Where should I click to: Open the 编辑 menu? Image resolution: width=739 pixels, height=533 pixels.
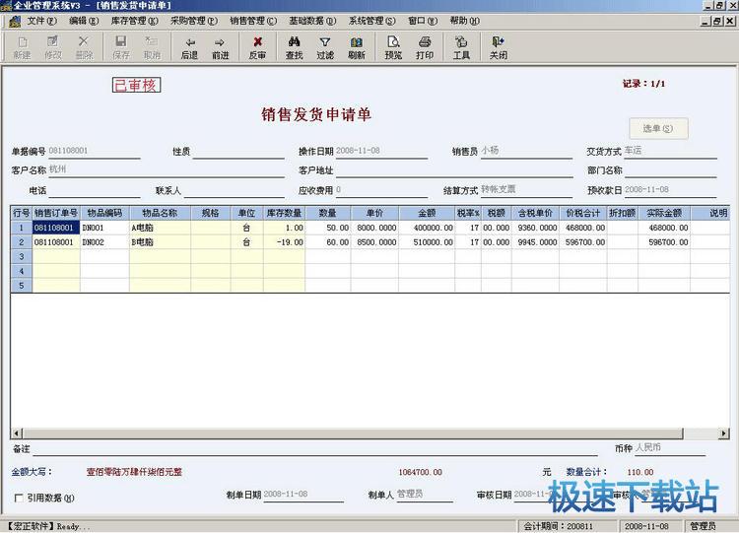click(x=84, y=21)
